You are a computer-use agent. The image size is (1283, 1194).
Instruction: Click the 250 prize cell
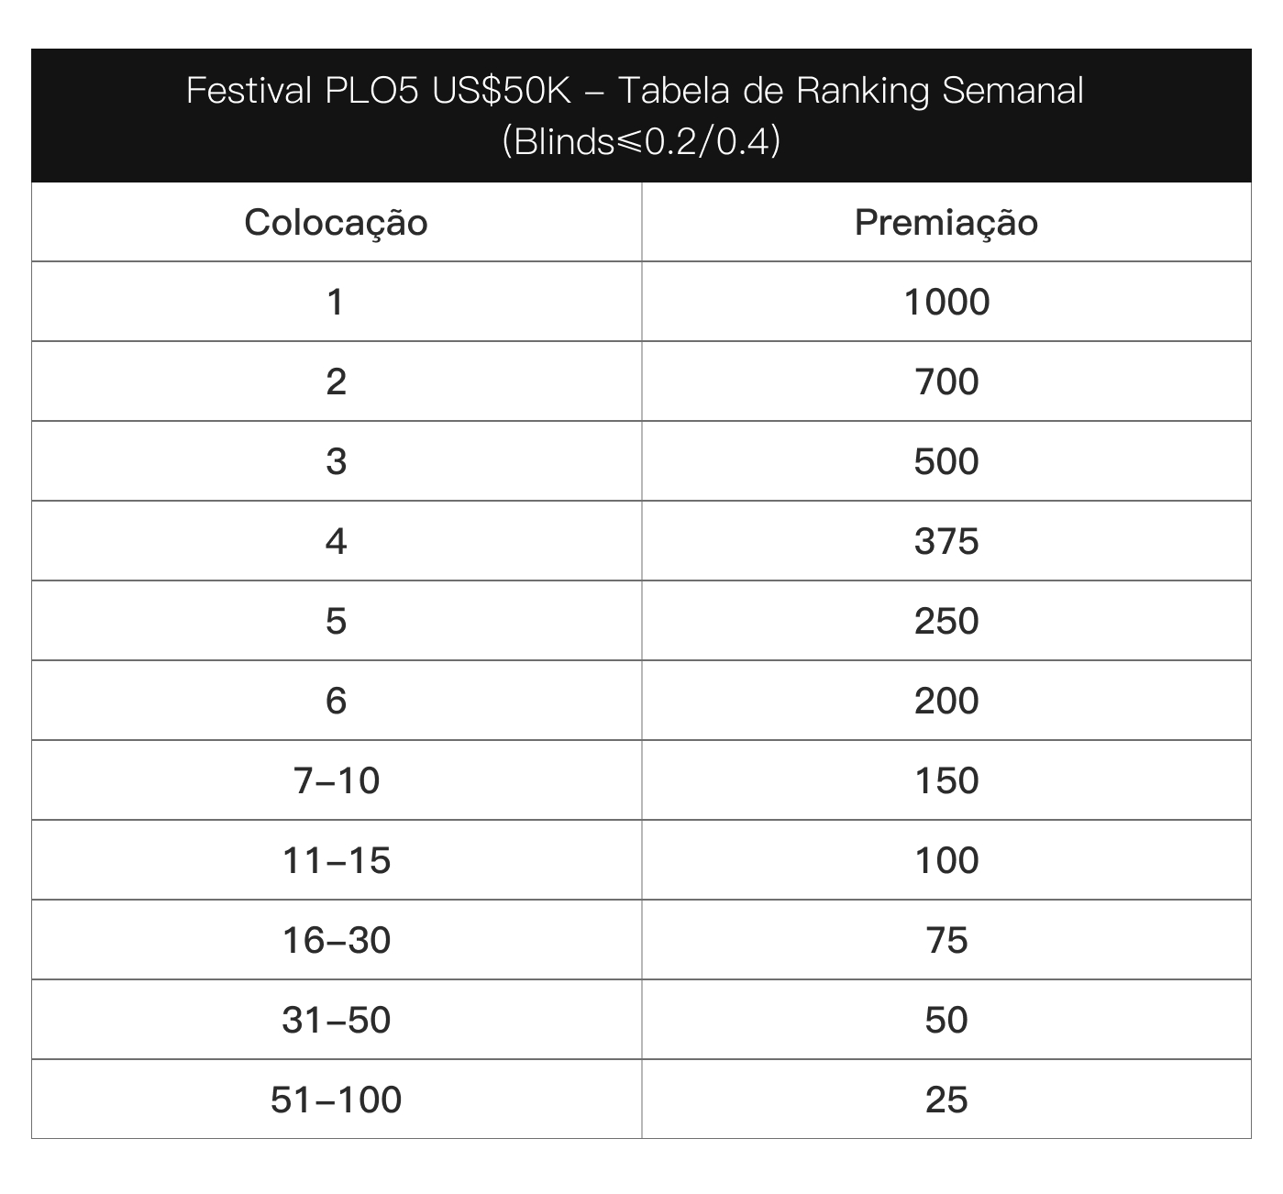[x=946, y=621]
